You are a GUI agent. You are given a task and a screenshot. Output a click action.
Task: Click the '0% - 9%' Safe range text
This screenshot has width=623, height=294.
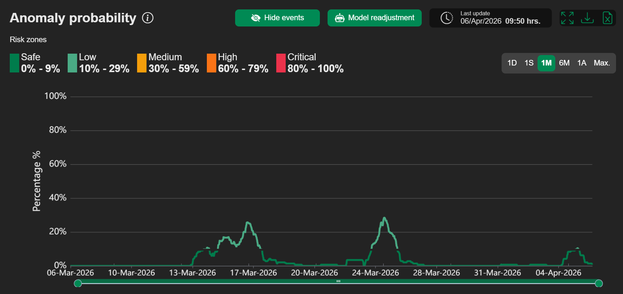40,69
